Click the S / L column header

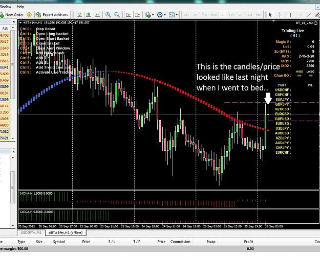pyautogui.click(x=112, y=242)
